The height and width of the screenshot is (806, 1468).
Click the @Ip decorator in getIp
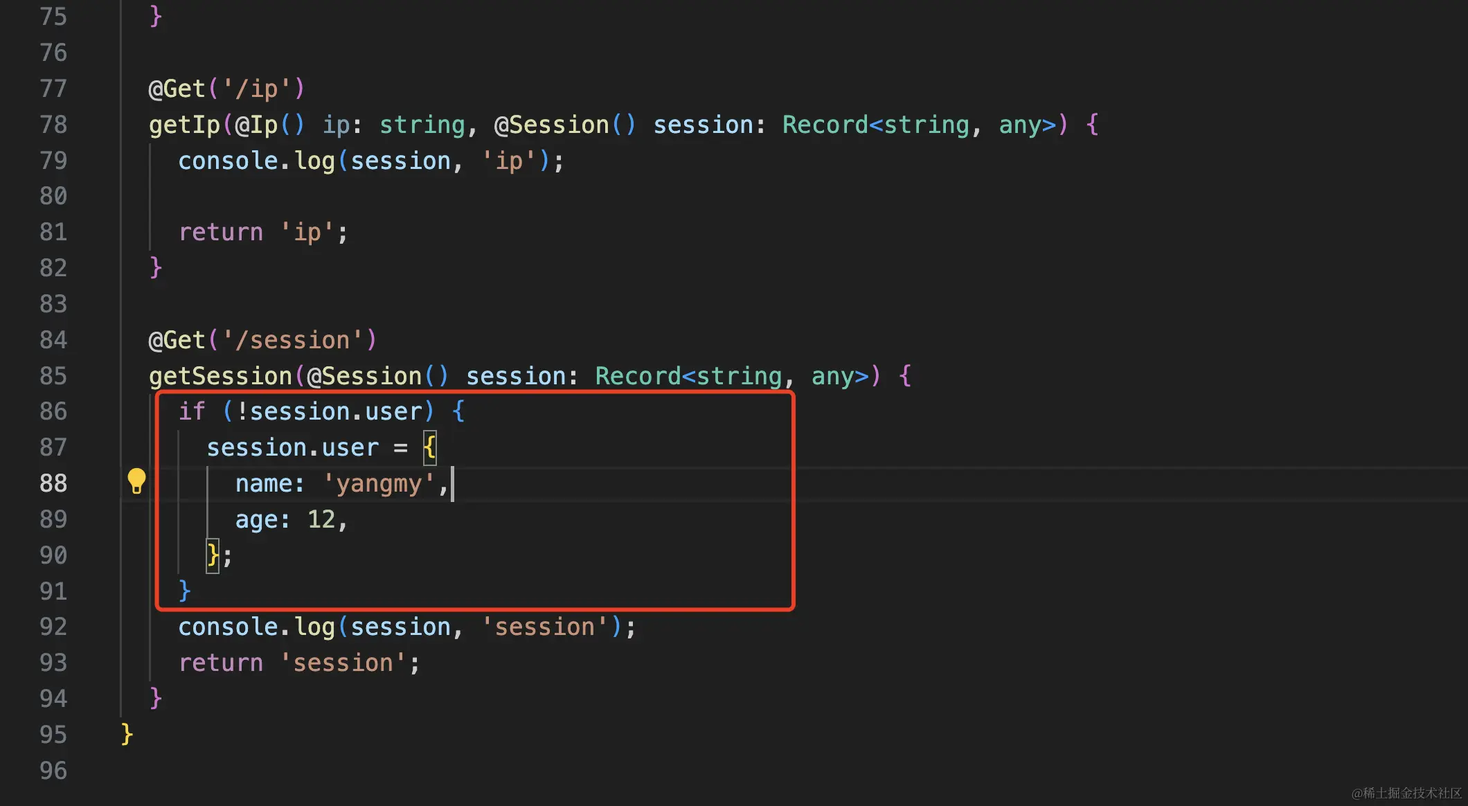(256, 125)
